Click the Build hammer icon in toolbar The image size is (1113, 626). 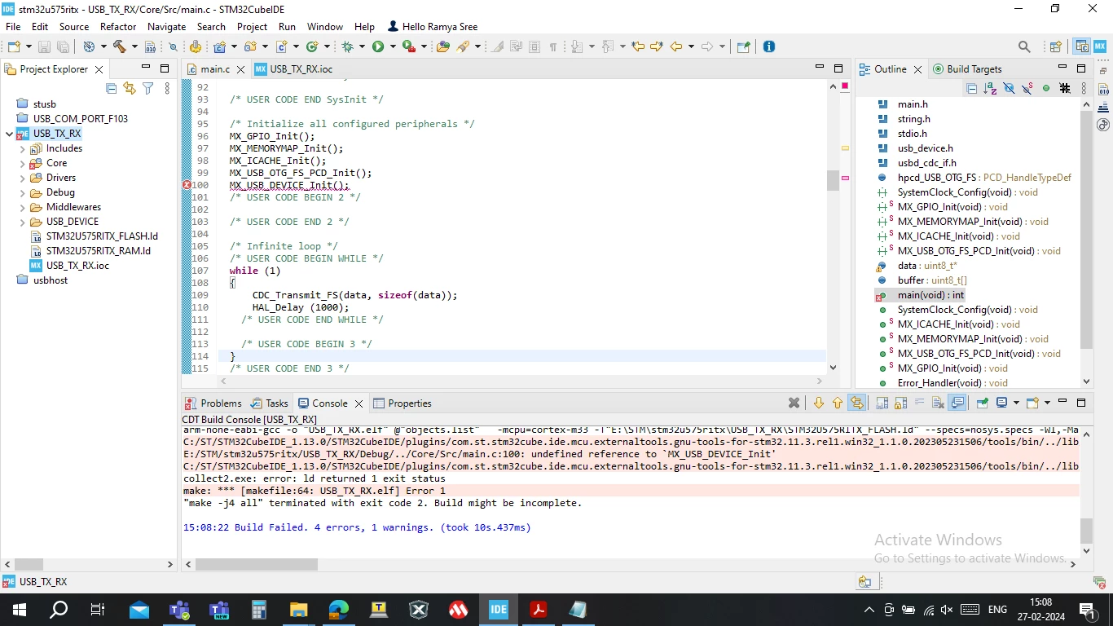[120, 46]
